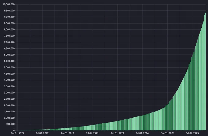The width and height of the screenshot is (208, 136).
Task: Select the bar above the 'Jul 01, 2025' label
Action: [192, 92]
